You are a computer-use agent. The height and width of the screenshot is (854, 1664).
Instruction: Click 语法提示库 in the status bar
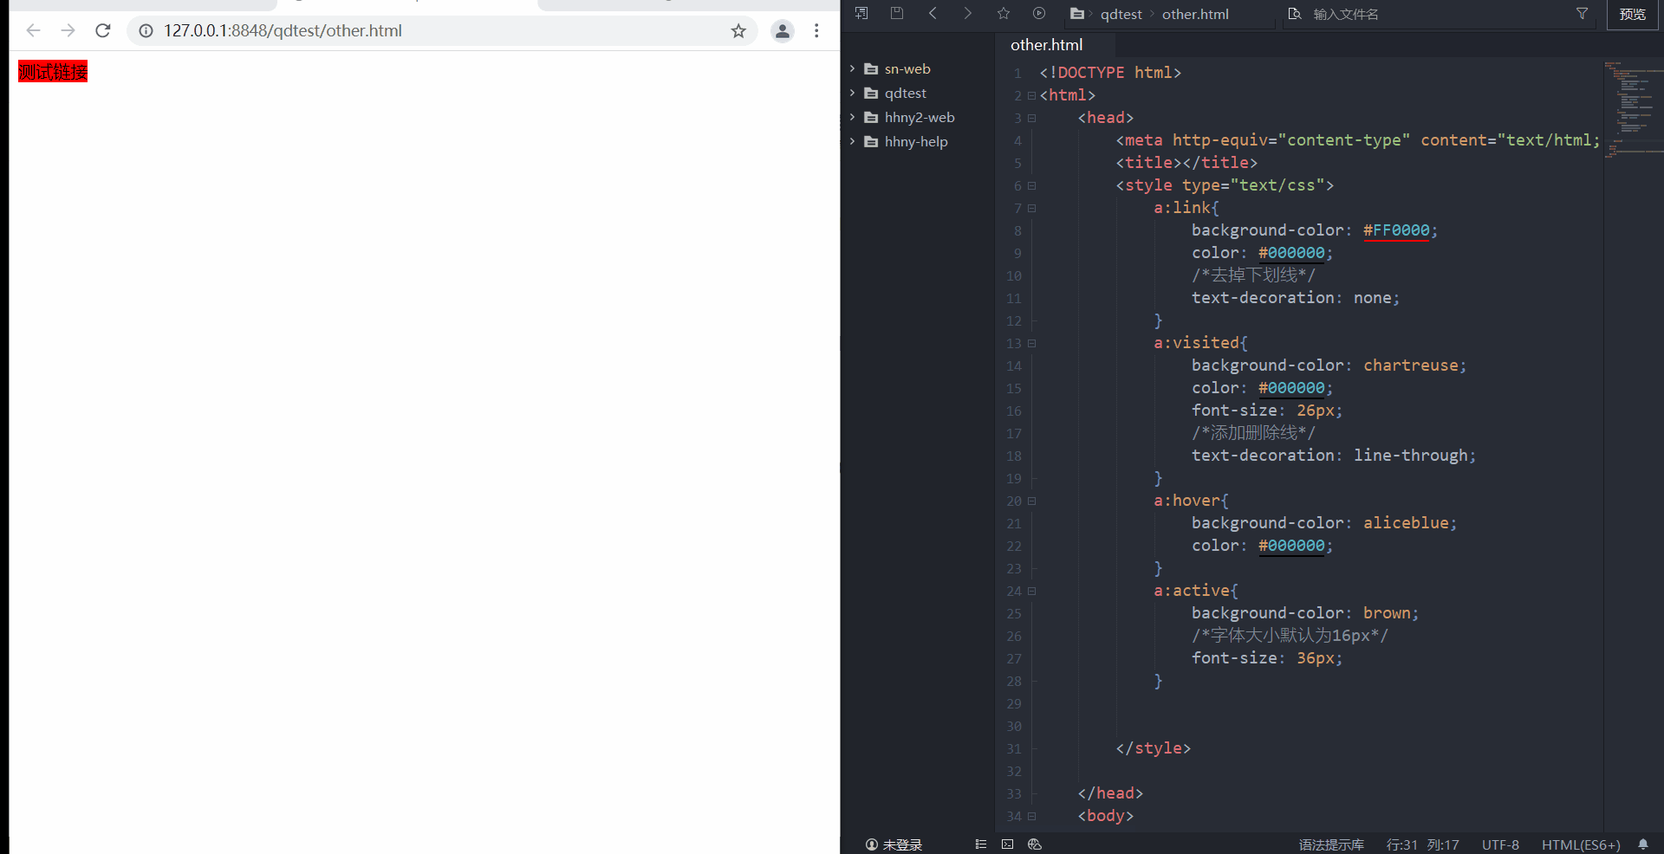(x=1331, y=844)
